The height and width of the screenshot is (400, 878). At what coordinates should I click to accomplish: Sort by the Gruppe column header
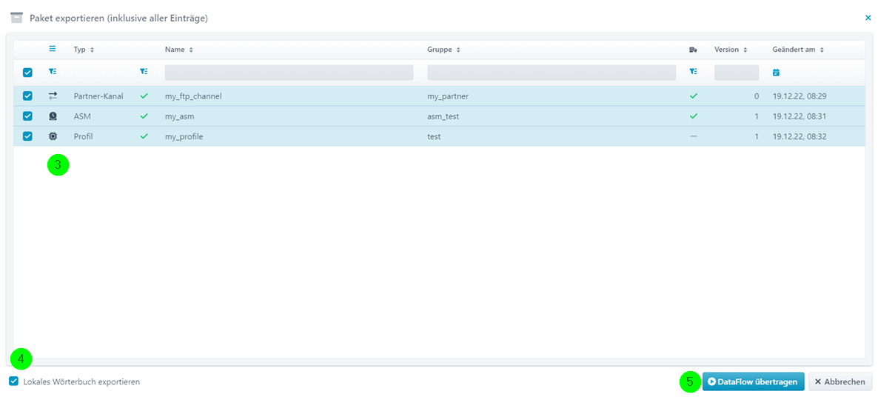point(443,50)
